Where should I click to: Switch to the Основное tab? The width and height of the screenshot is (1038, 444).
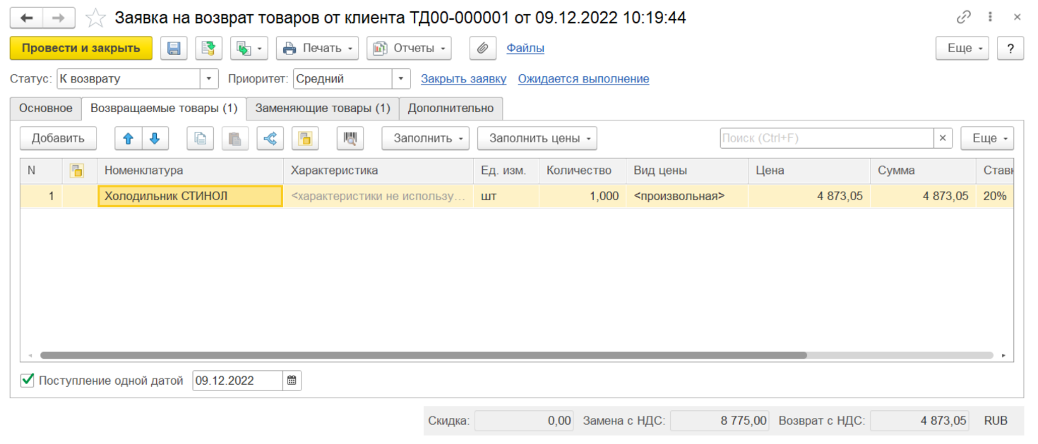(x=46, y=109)
